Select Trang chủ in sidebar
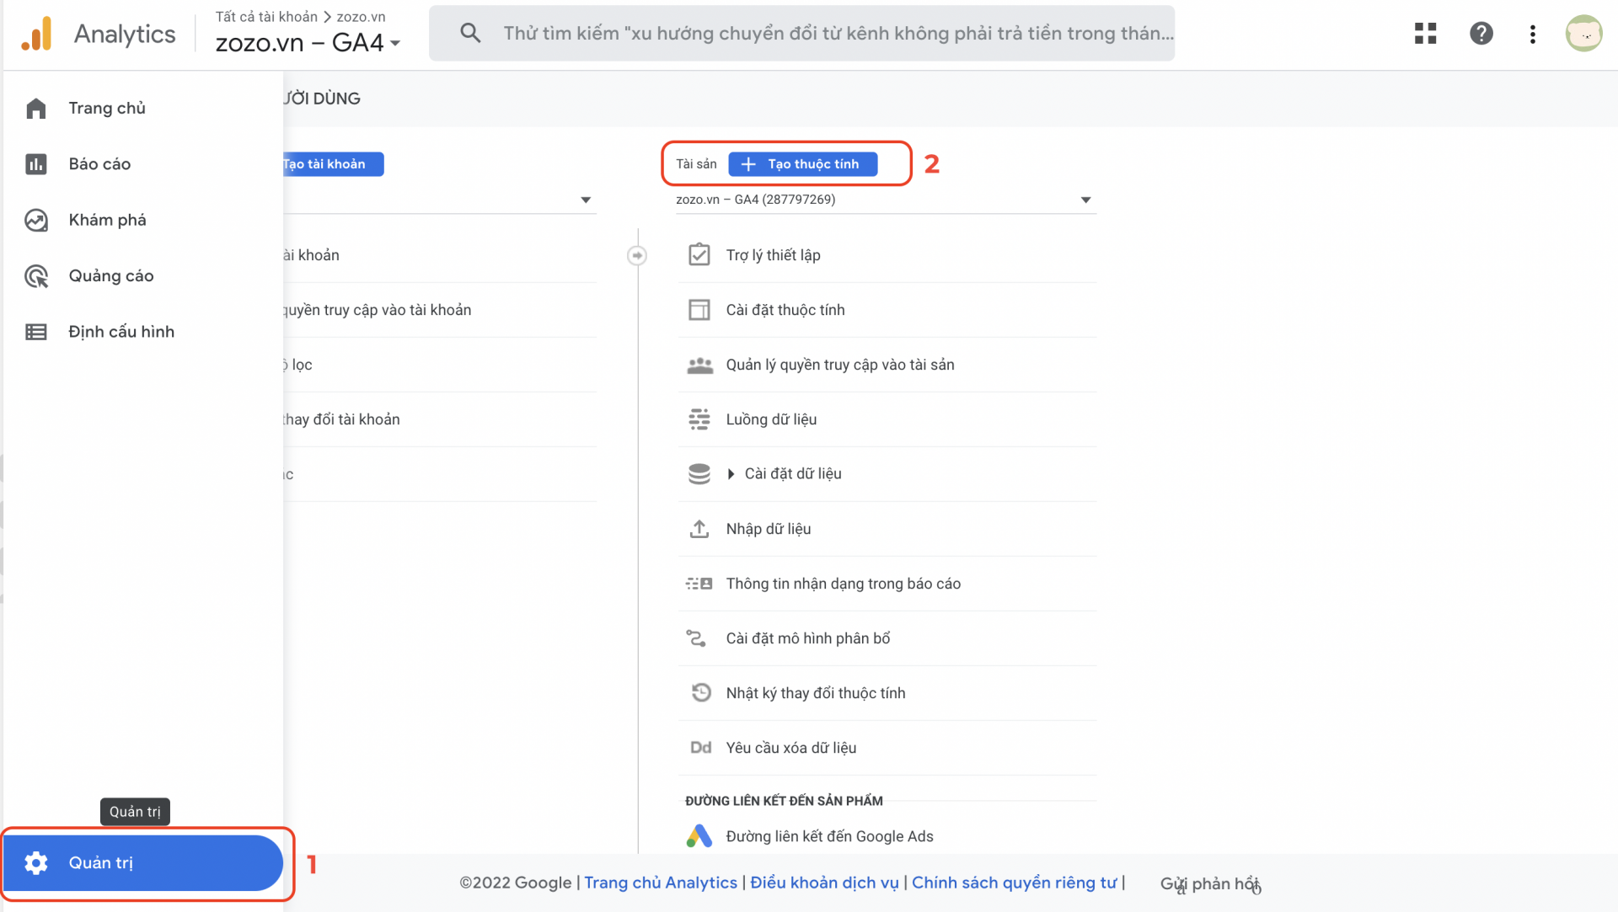 click(107, 109)
